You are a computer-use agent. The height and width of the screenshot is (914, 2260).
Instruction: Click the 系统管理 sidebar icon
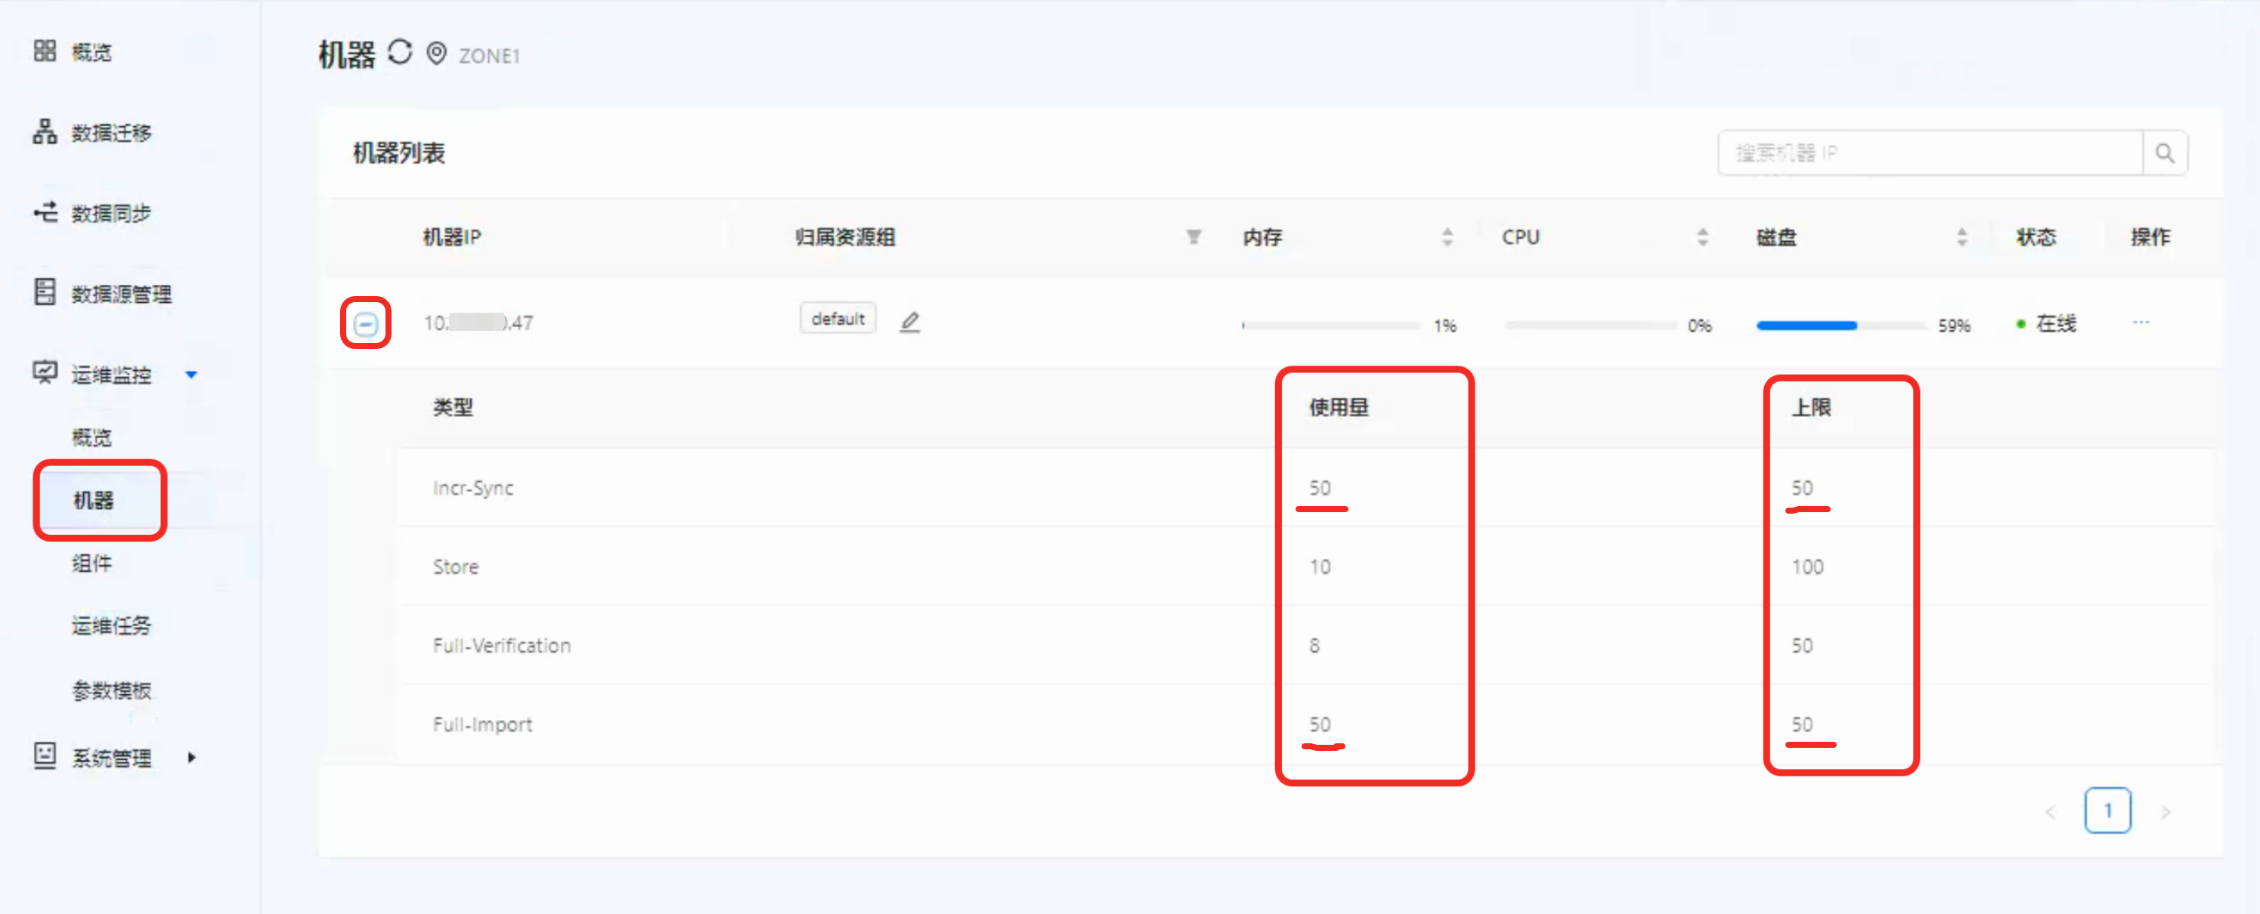coord(45,756)
